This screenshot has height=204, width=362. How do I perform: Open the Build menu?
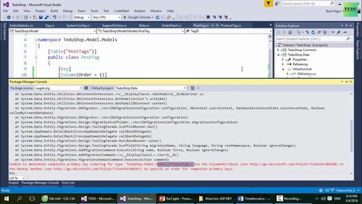click(54, 11)
